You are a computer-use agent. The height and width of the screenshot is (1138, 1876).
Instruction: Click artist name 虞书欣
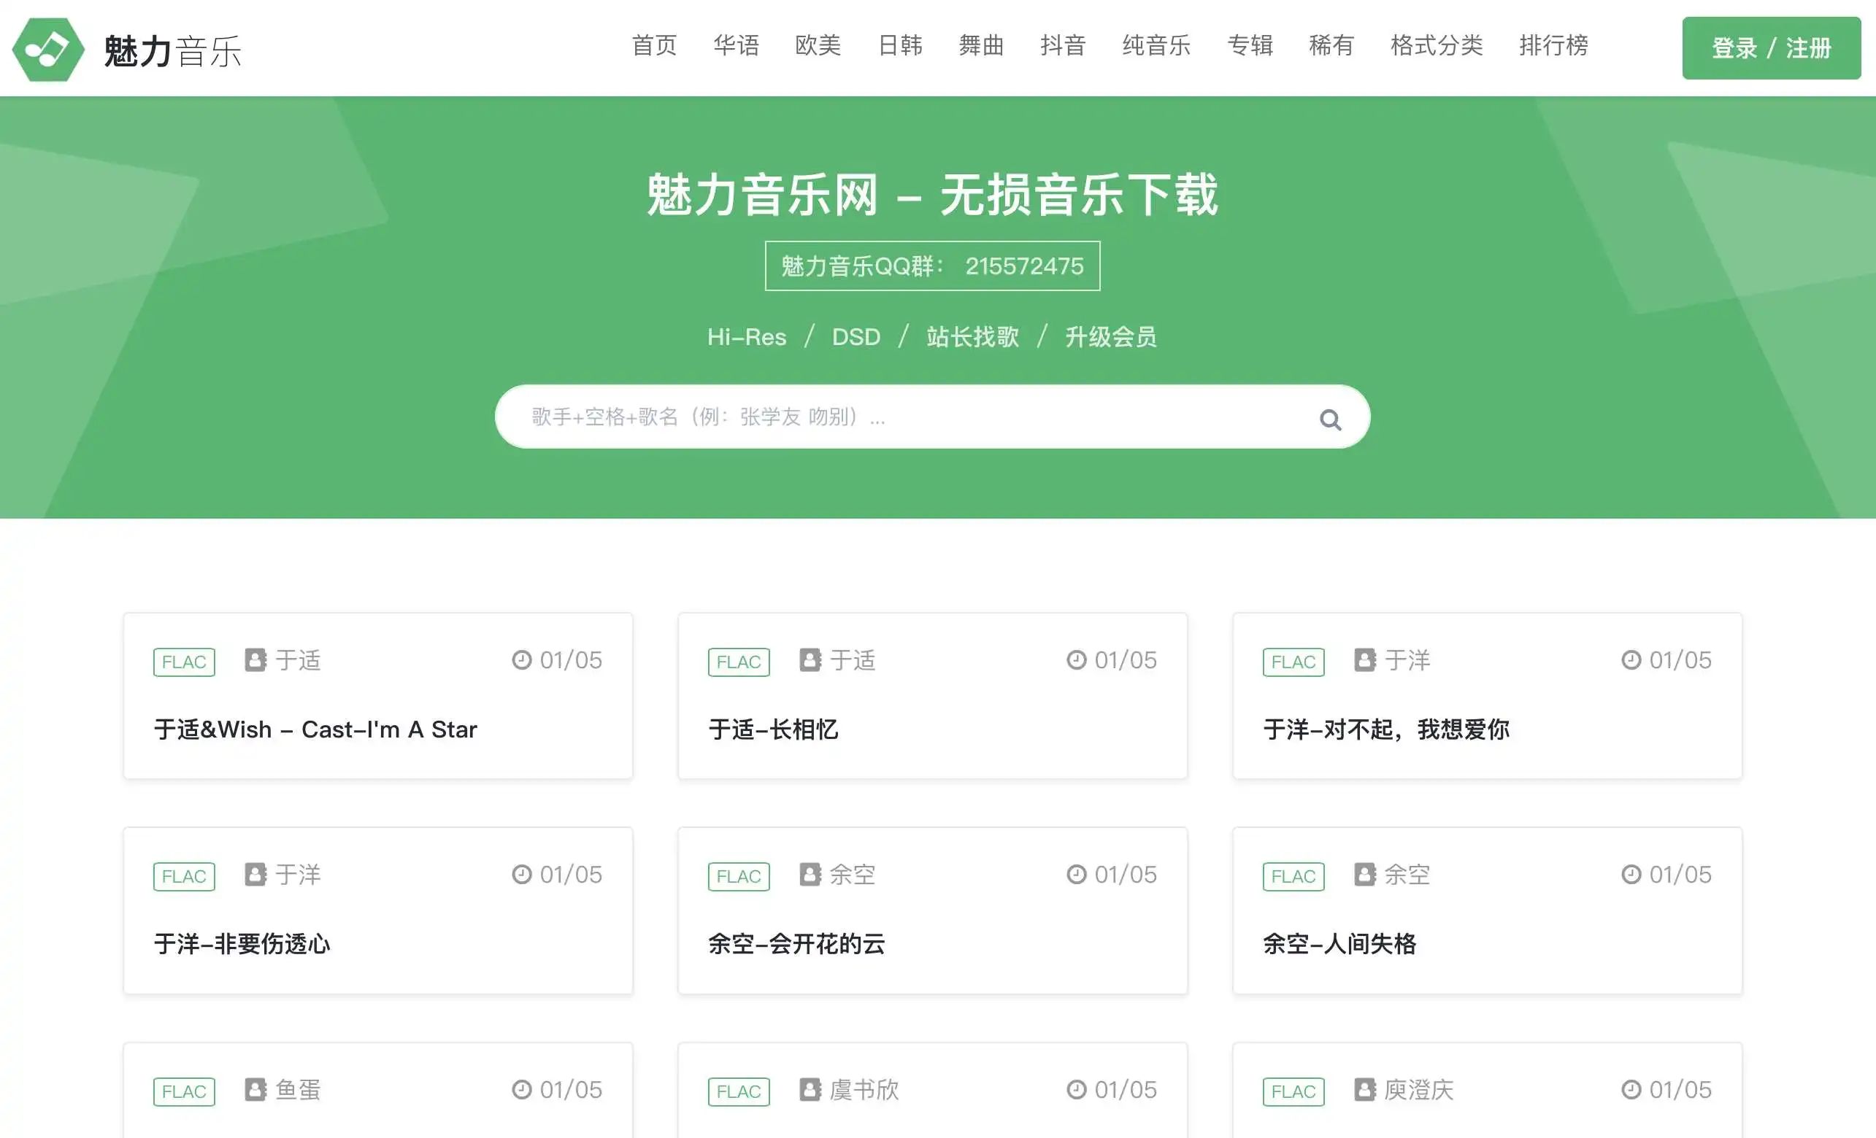coord(864,1089)
